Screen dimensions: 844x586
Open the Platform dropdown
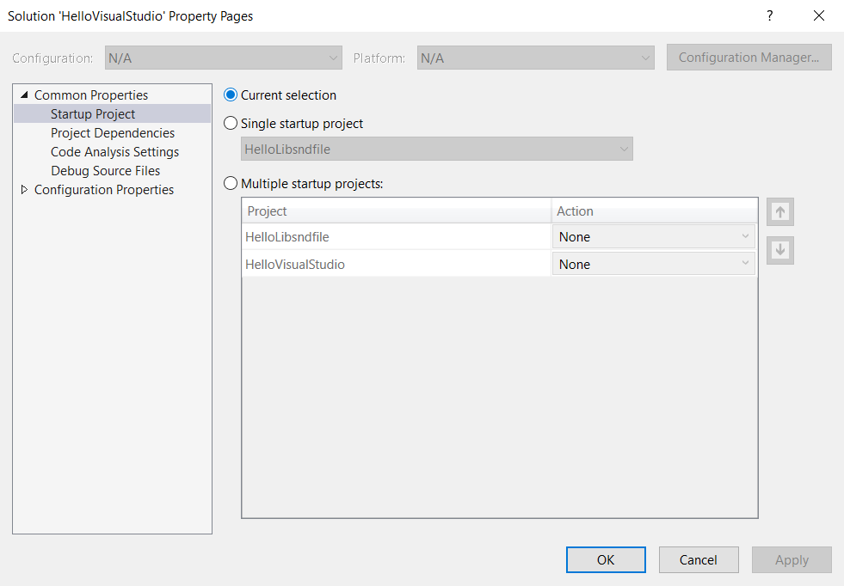[536, 58]
